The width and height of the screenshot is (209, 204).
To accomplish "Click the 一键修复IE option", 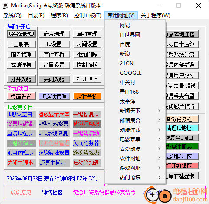I will click(x=87, y=115).
